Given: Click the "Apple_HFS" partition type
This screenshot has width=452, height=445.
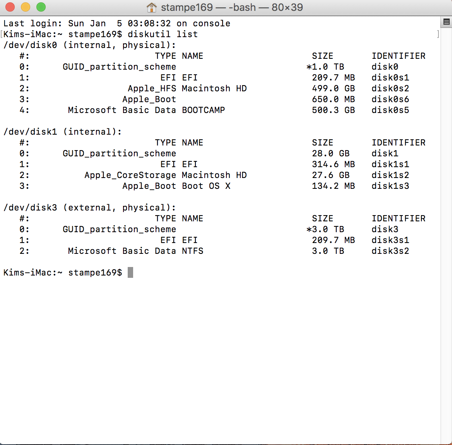Looking at the screenshot, I should 152,89.
